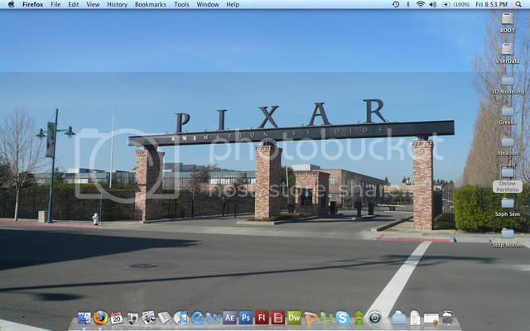This screenshot has height=331, width=530.
Task: Open Adobe Flash from the dock
Action: pyautogui.click(x=262, y=318)
